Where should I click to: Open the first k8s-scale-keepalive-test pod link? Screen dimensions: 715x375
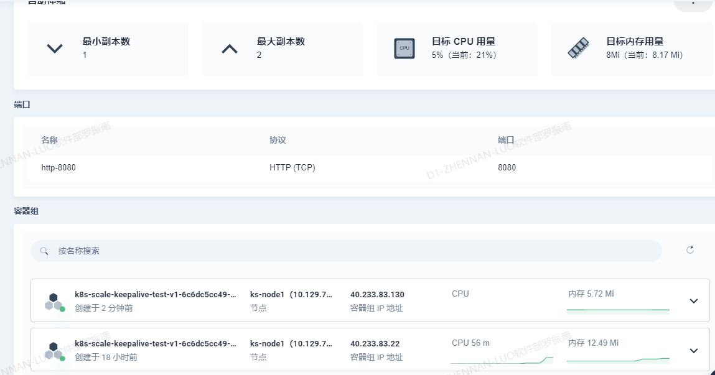(155, 294)
